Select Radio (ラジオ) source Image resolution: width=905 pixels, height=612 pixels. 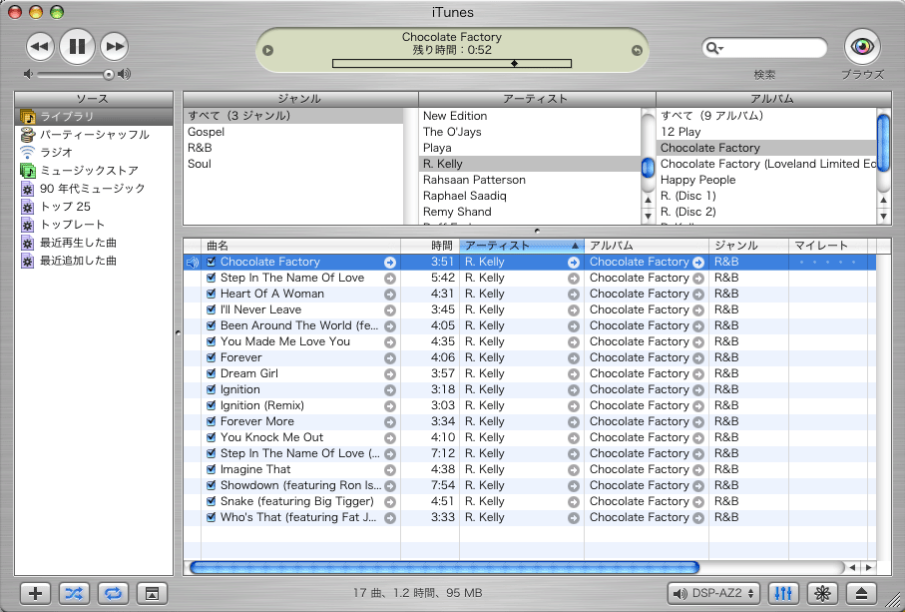(94, 153)
